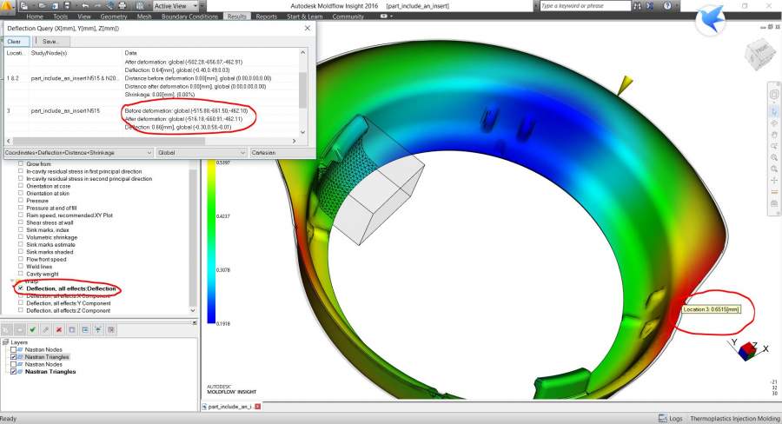The width and height of the screenshot is (782, 424).
Task: Select the Layers root tree item
Action: coord(19,342)
